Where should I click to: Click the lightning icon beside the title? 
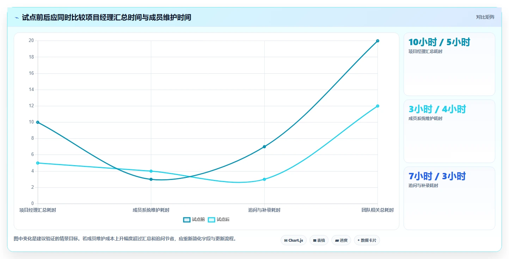click(17, 18)
